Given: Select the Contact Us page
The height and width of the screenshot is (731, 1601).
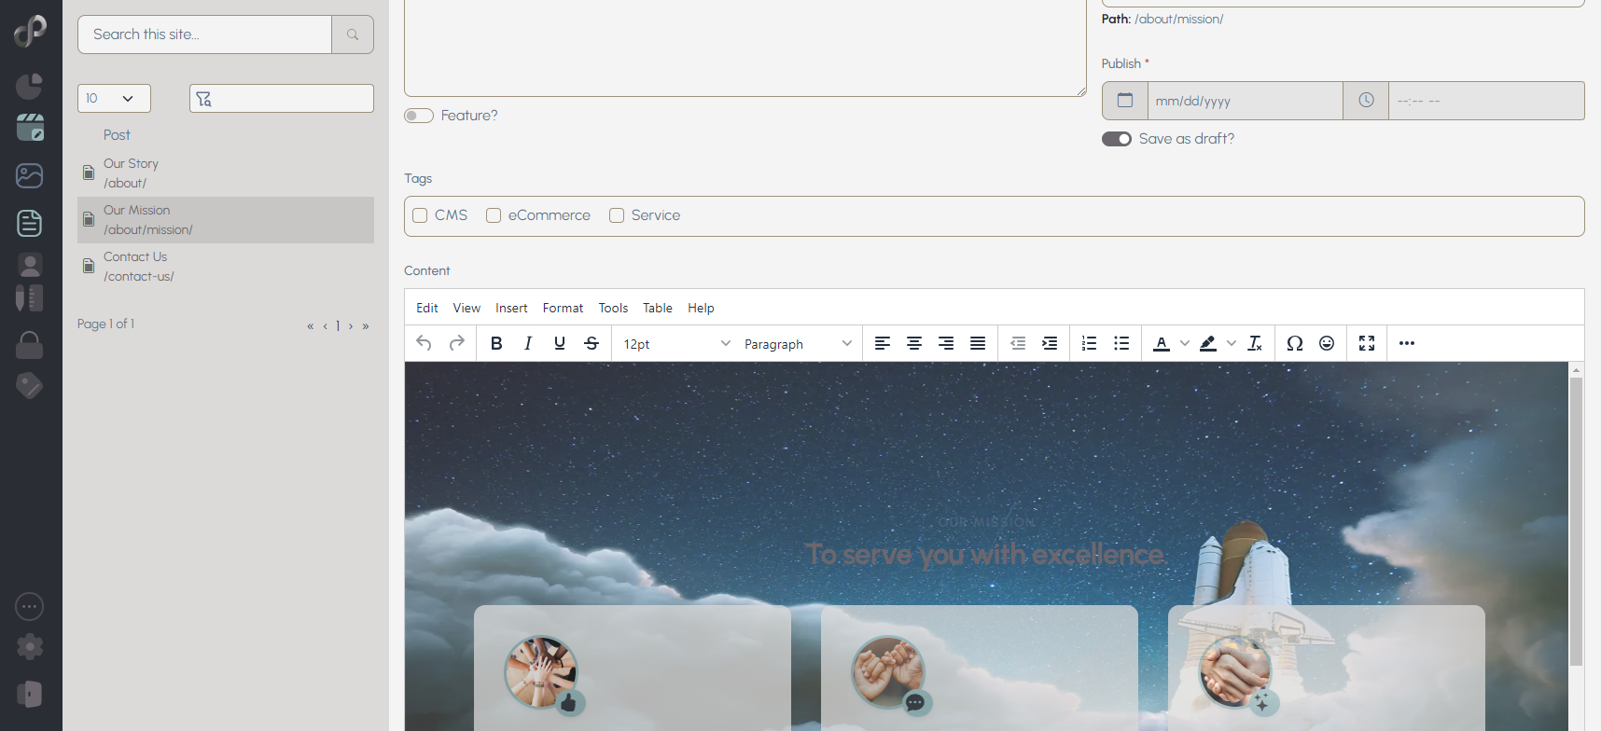Looking at the screenshot, I should click(x=226, y=267).
